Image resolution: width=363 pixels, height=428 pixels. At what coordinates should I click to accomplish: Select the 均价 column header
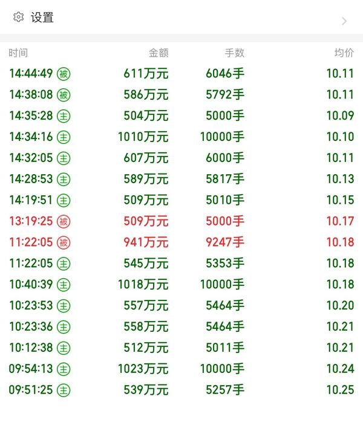pos(344,53)
